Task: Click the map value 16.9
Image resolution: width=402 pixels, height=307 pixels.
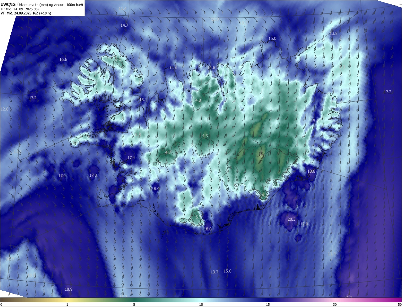Action: (155, 189)
